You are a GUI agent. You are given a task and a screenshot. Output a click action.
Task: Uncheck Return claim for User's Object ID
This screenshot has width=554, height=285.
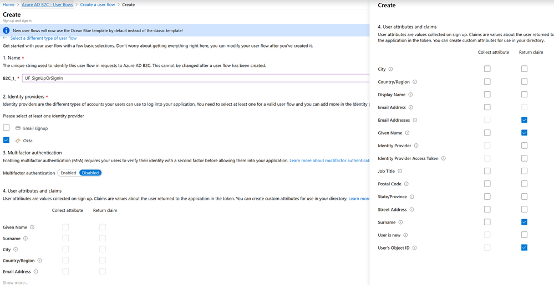coord(524,247)
